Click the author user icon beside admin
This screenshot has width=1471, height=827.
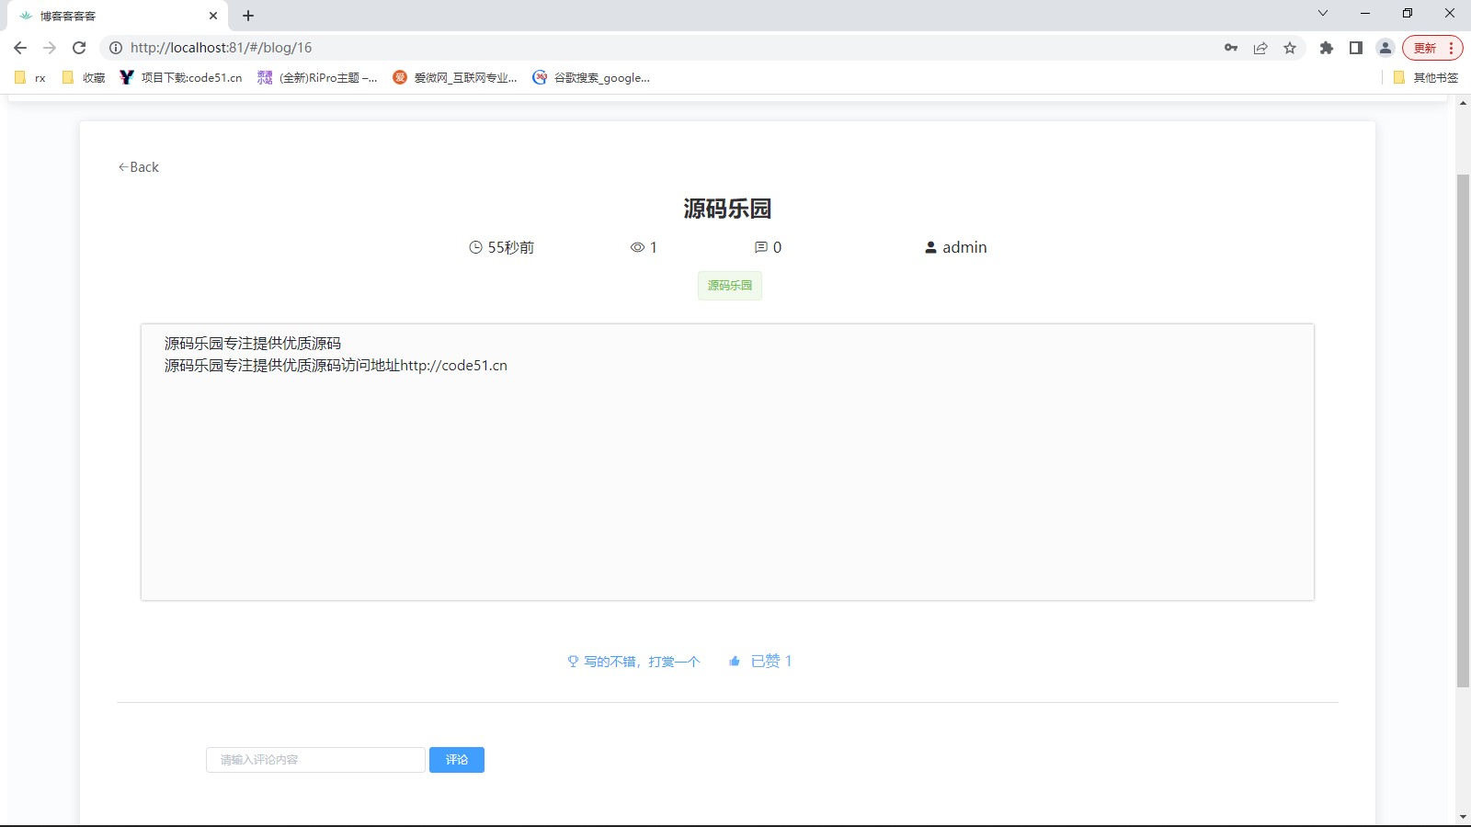[x=930, y=247]
